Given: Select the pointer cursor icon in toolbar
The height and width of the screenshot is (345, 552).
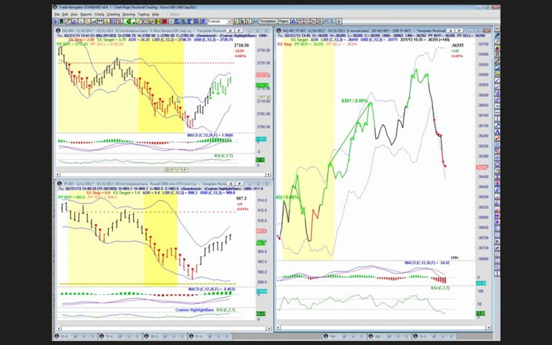Looking at the screenshot, I should pyautogui.click(x=332, y=22).
